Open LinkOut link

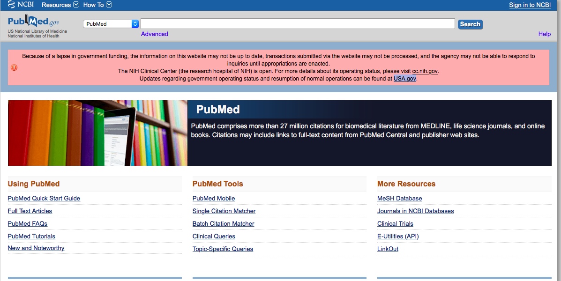tap(388, 249)
